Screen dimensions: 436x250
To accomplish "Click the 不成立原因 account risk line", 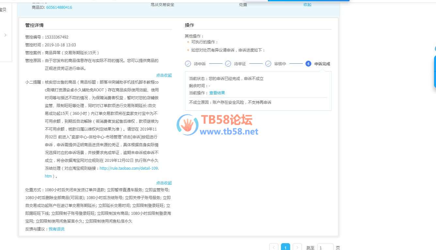I will pos(230,102).
